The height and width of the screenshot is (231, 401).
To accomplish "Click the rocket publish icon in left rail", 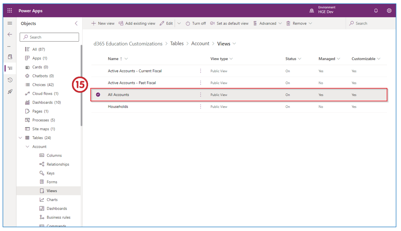I will (x=10, y=92).
